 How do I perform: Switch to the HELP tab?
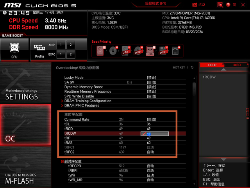(x=212, y=65)
